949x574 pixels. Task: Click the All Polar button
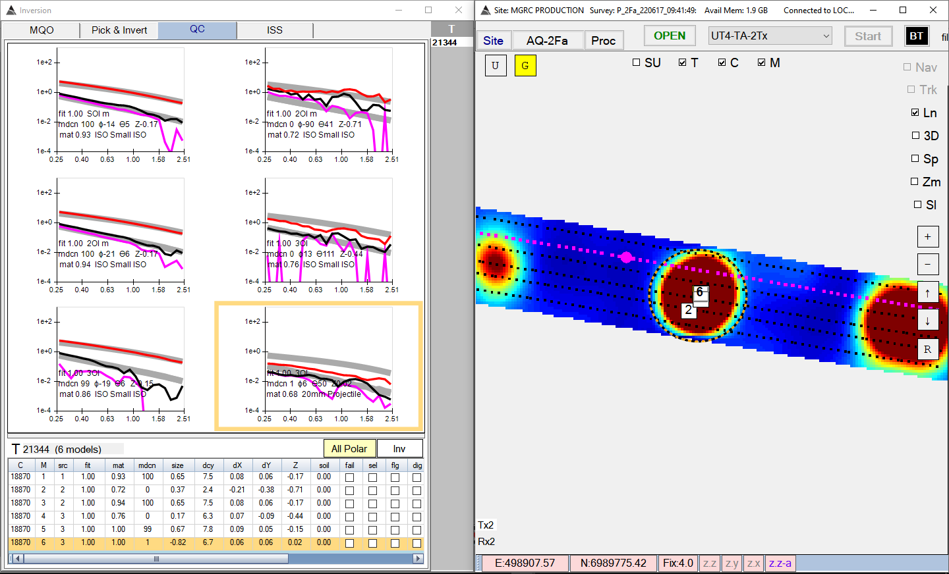[x=349, y=448]
